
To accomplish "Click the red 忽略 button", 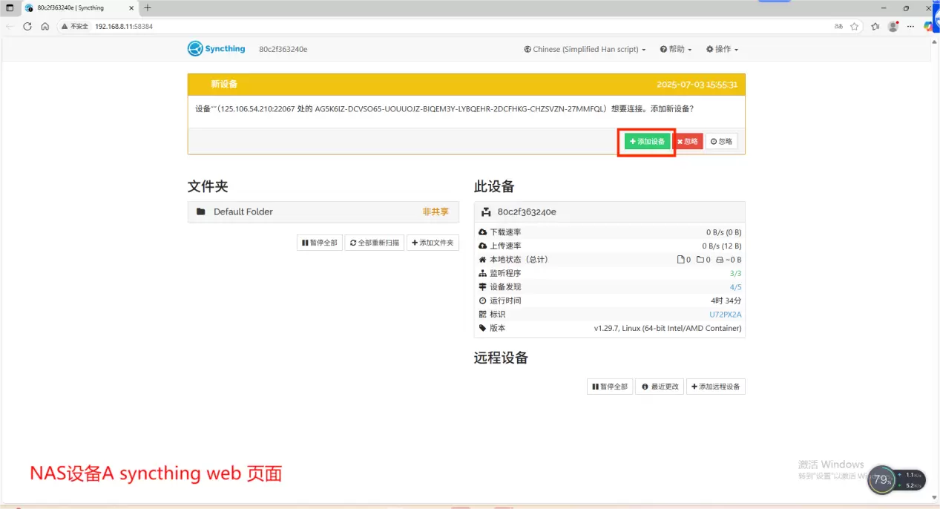I will coord(688,142).
